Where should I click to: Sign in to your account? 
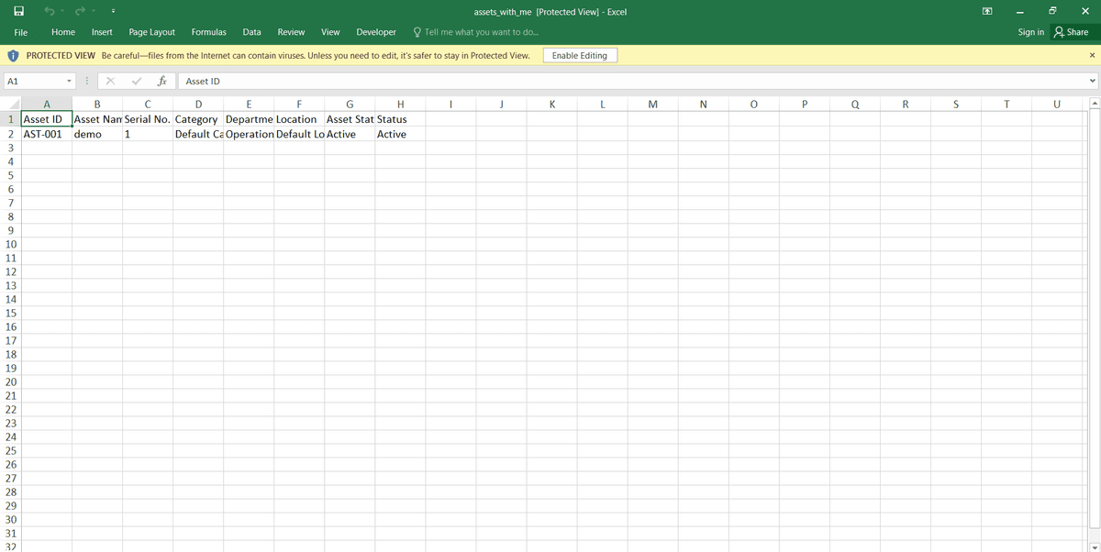[1029, 31]
